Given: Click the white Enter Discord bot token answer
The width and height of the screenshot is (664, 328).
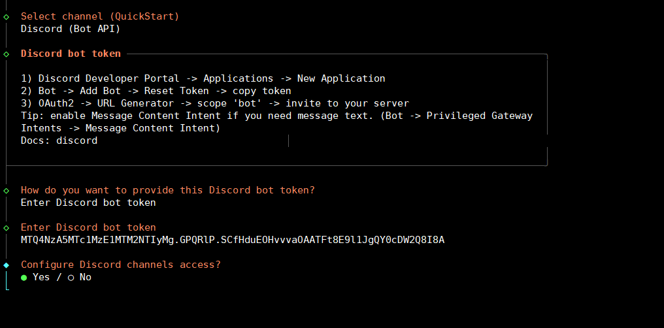Looking at the screenshot, I should (x=88, y=203).
